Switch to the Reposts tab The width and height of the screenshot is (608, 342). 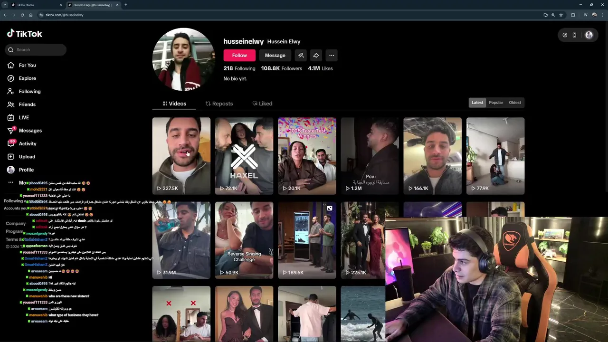[x=219, y=104]
